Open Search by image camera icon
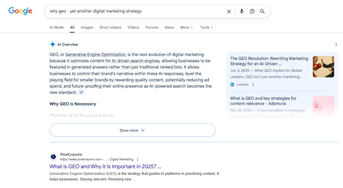 pyautogui.click(x=252, y=11)
